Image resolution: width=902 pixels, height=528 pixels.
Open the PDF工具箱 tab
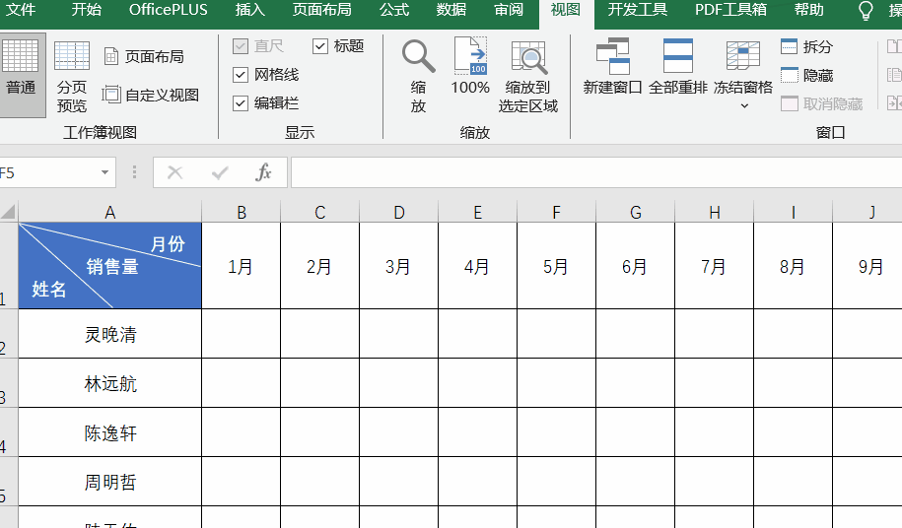730,10
